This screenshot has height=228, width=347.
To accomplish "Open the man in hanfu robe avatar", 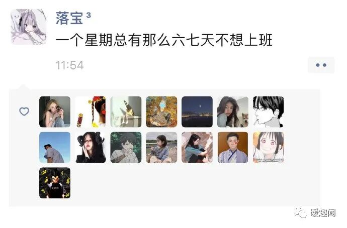I will click(233, 147).
